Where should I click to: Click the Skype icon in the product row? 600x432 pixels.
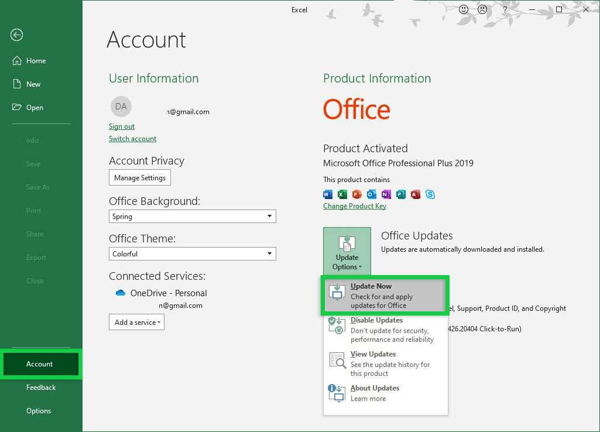pyautogui.click(x=430, y=194)
